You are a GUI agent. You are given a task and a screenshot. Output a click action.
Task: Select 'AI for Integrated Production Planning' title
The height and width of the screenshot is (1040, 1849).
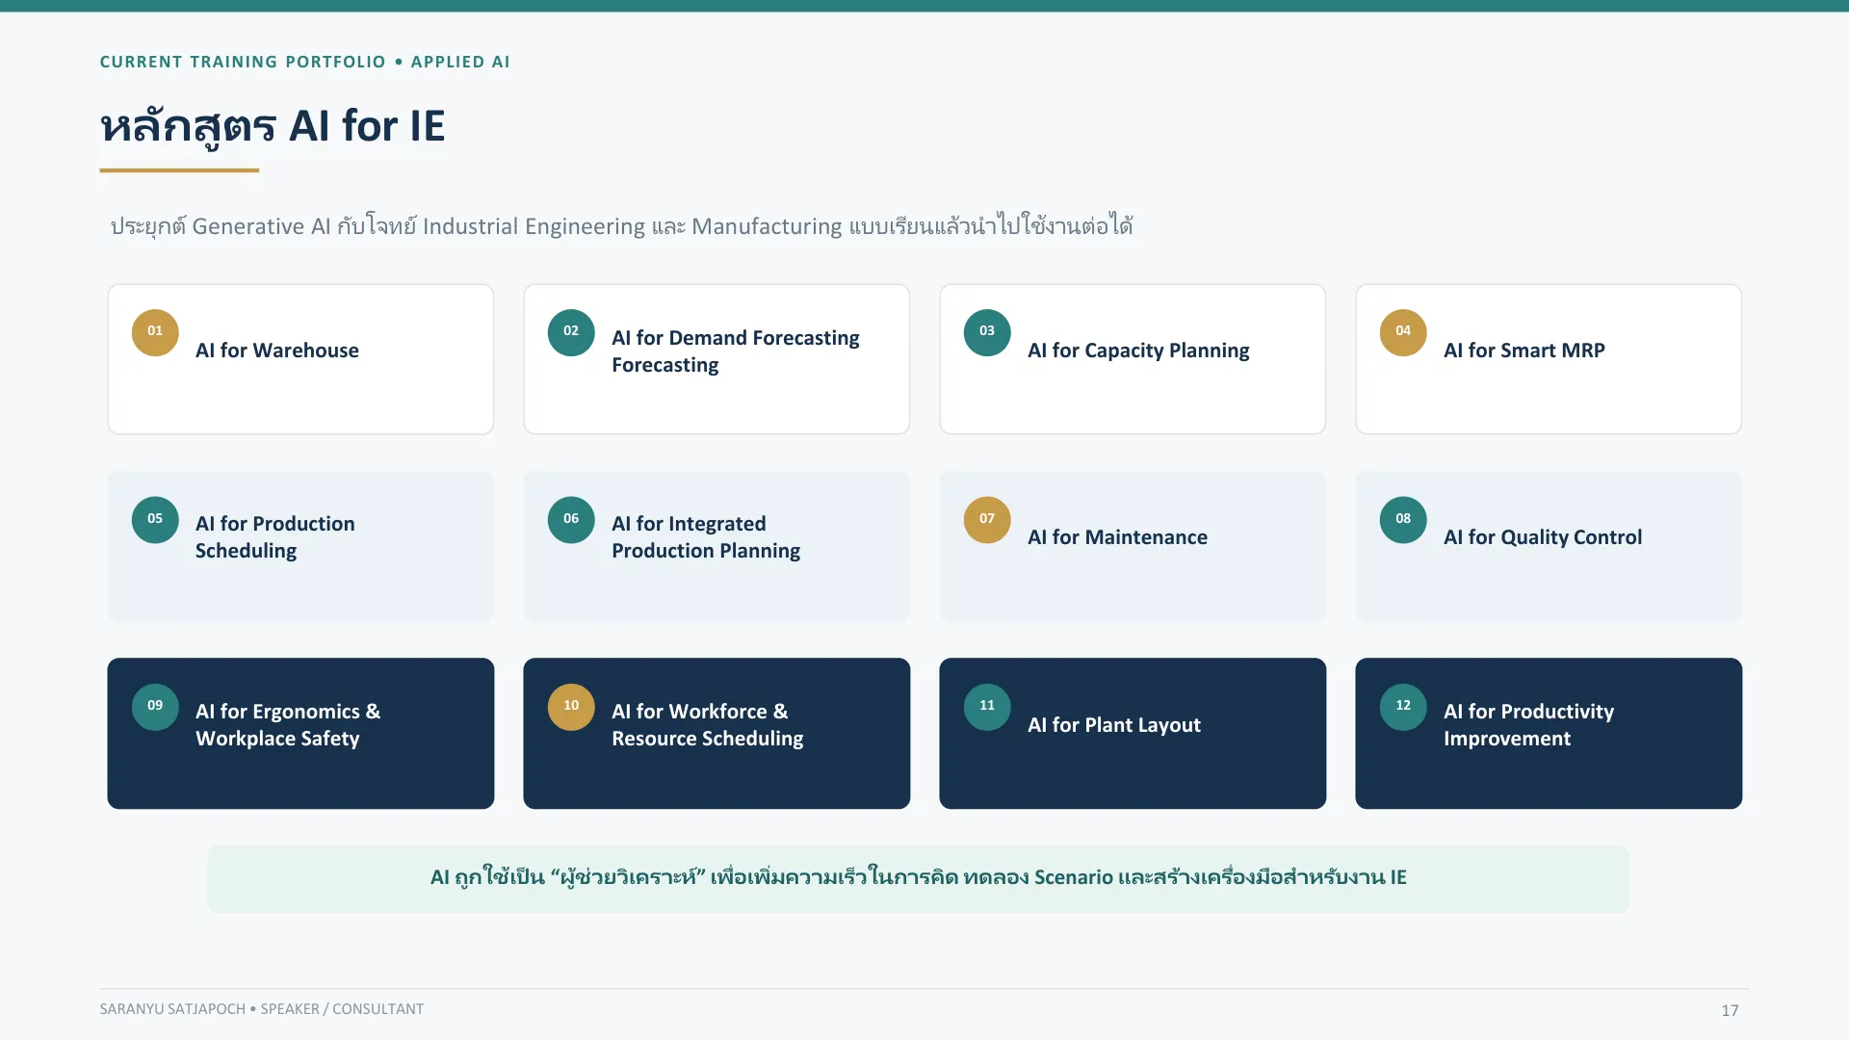tap(706, 537)
